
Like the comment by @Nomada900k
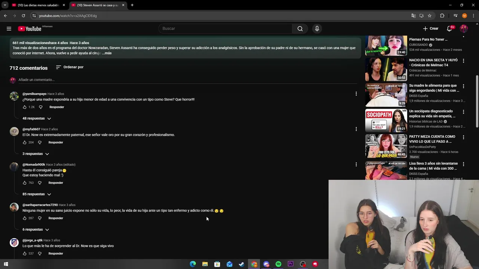click(x=25, y=183)
